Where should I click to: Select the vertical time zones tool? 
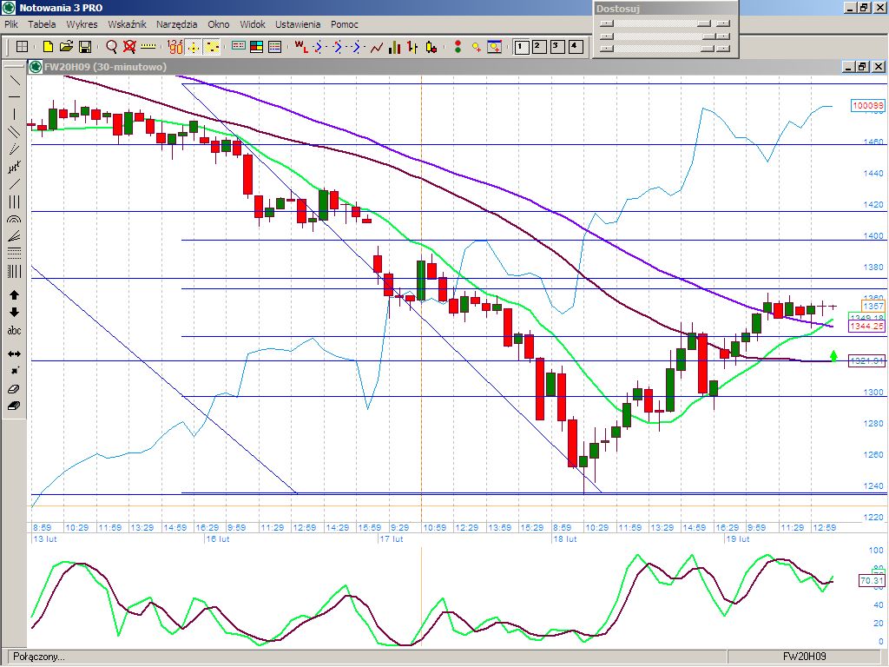(14, 272)
